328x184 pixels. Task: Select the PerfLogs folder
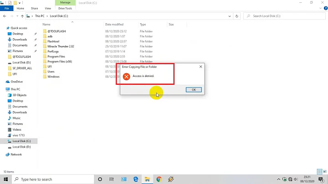click(x=53, y=51)
